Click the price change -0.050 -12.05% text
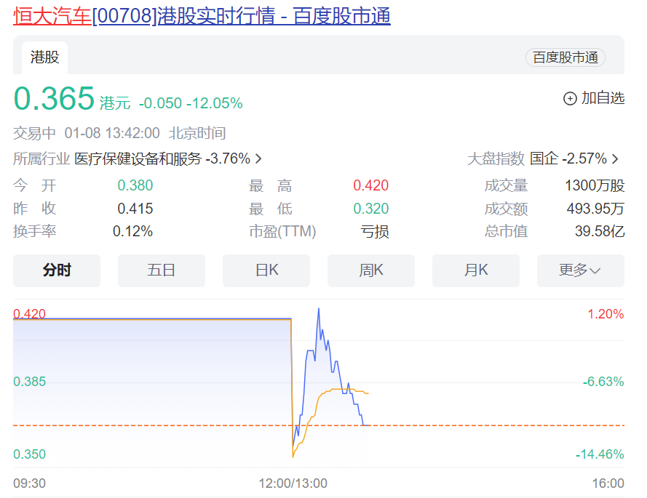 coord(191,103)
